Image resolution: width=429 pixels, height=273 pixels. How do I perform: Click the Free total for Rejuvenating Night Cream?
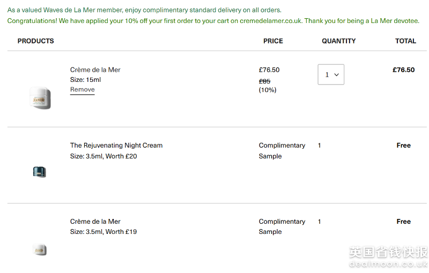click(403, 145)
